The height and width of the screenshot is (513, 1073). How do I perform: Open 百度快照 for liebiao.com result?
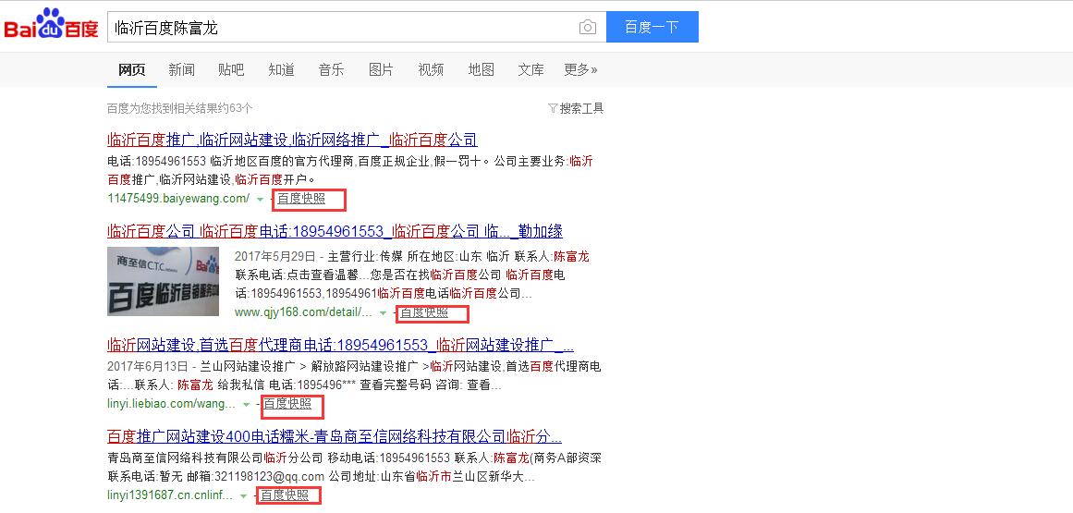(287, 404)
